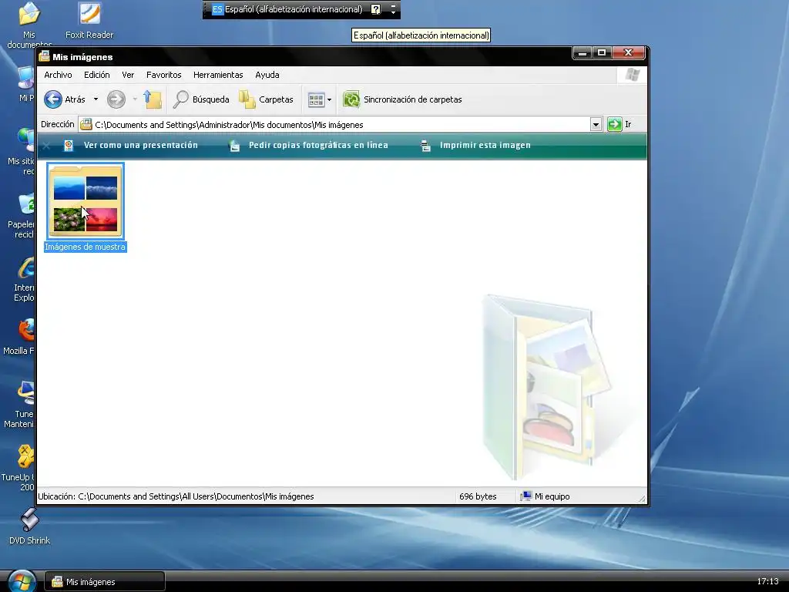Select the DVD Shrink desktop icon
789x592 pixels.
(29, 526)
